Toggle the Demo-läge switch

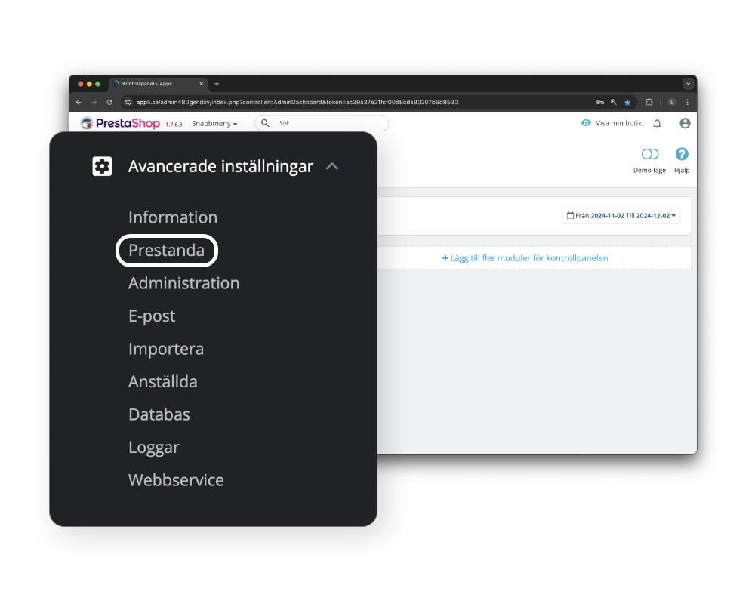tap(650, 154)
